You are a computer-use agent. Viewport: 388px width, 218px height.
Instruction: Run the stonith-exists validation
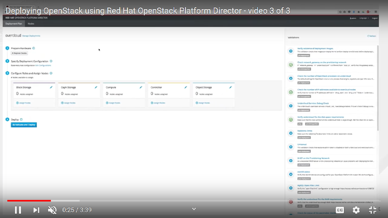[291, 175]
